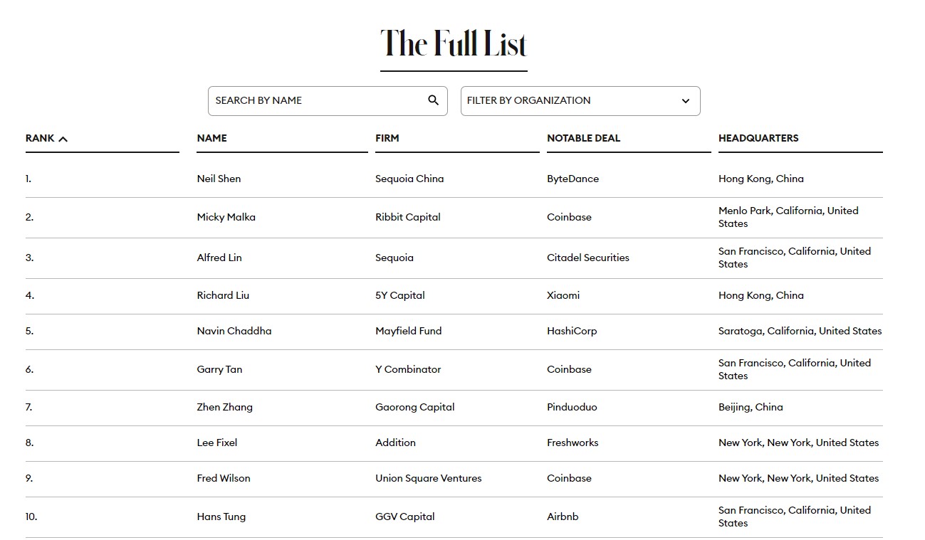This screenshot has width=925, height=540.
Task: Select the Micky Malka row
Action: tap(454, 217)
